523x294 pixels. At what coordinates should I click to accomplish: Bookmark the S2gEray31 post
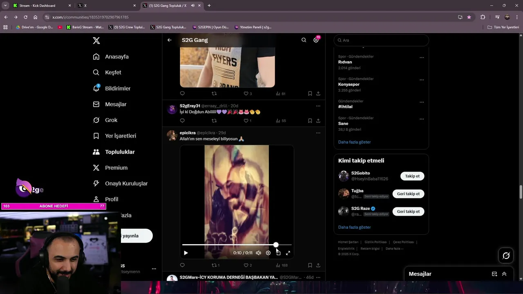point(310,121)
